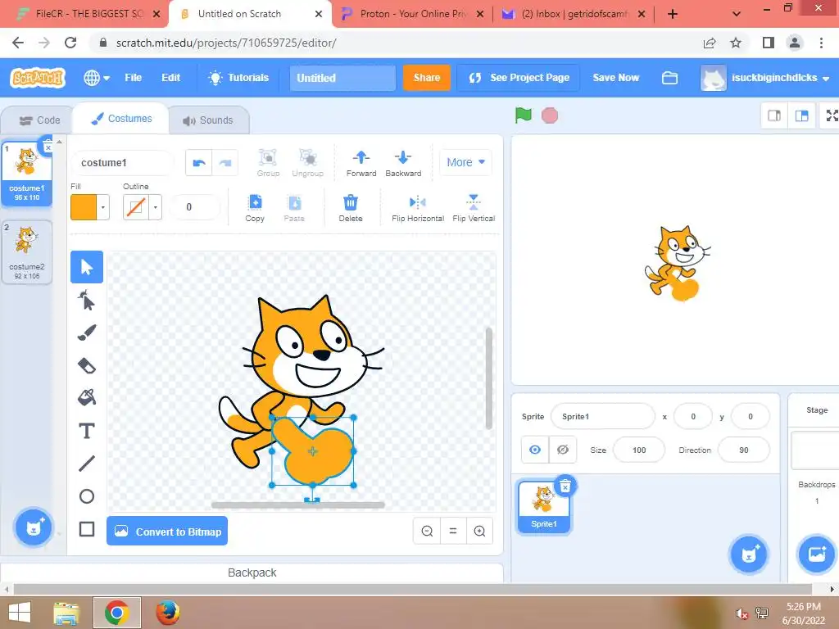Copy the selected shape

point(255,207)
